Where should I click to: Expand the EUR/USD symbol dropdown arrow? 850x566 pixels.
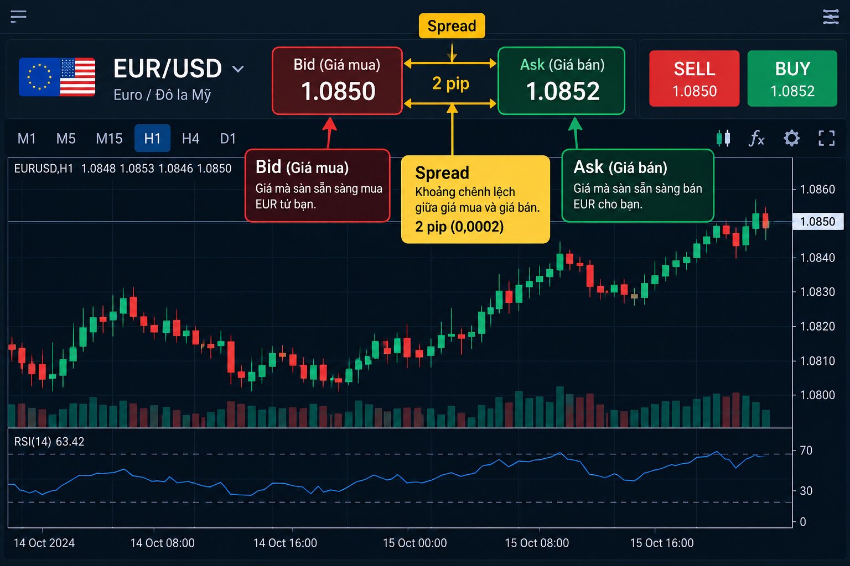tap(238, 69)
